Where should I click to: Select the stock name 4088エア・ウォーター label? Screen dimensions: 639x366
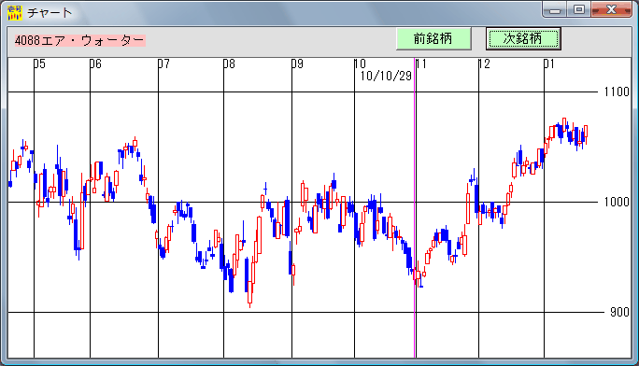point(80,40)
